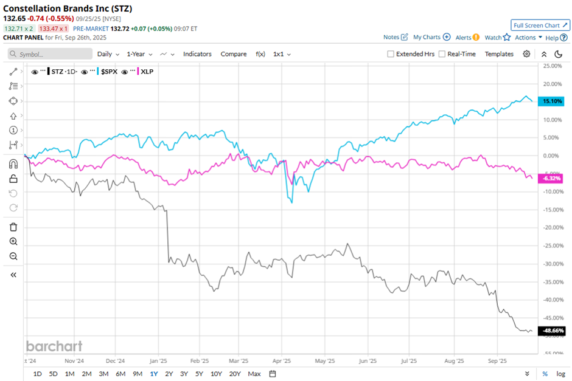Open the chart type line dropdown
The height and width of the screenshot is (381, 572).
167,54
